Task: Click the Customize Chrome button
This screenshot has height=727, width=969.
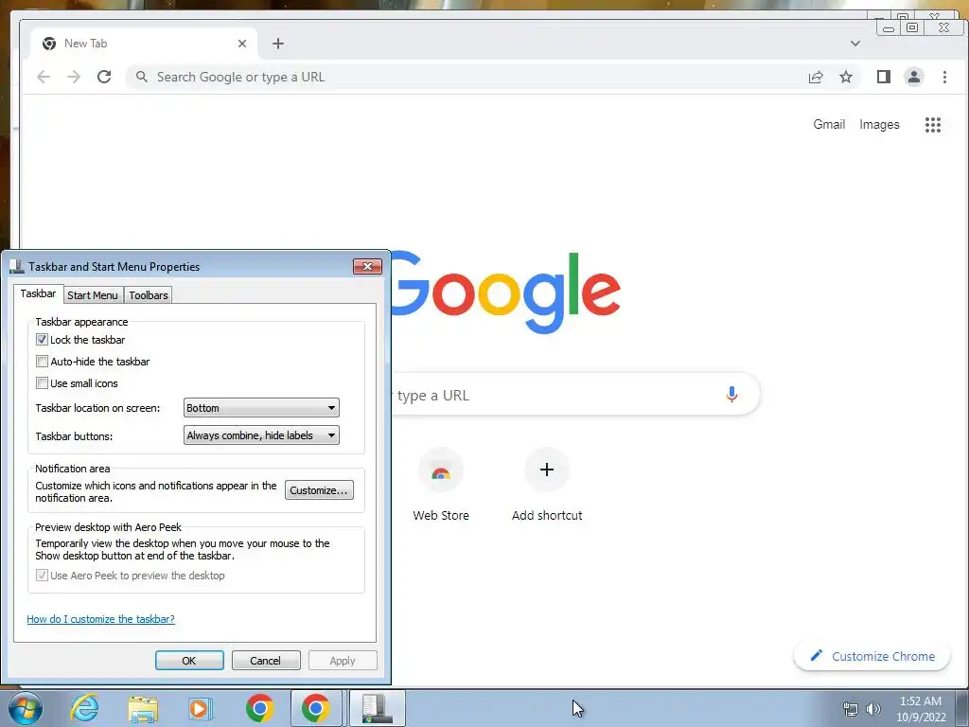Action: click(872, 657)
